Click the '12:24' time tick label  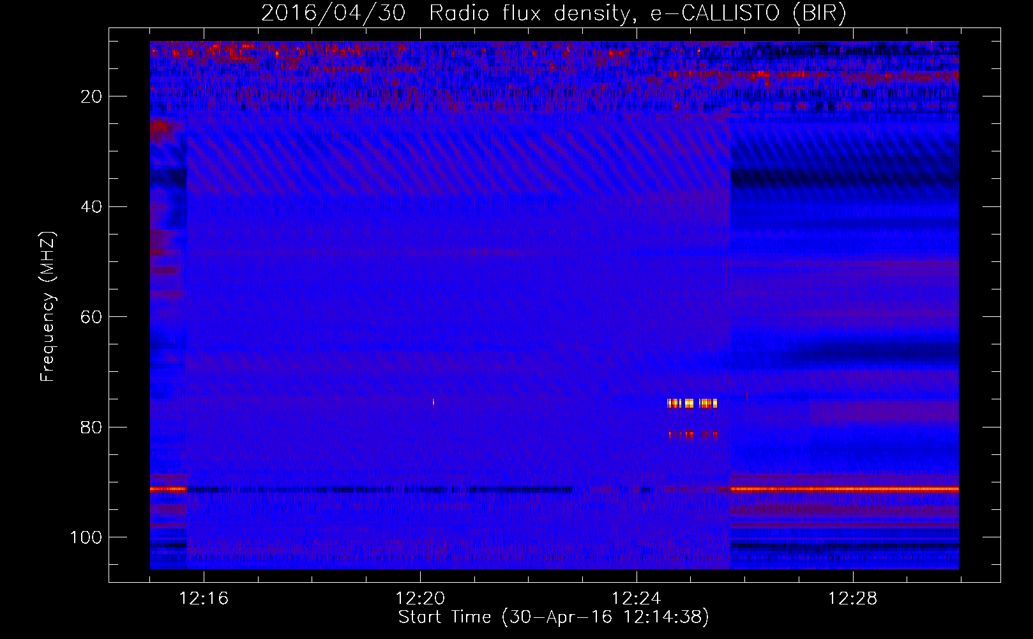click(x=637, y=599)
